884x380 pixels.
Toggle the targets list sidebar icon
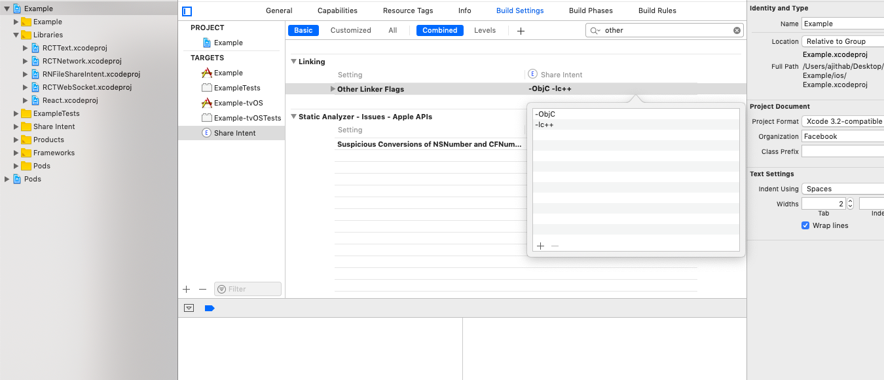pos(187,11)
